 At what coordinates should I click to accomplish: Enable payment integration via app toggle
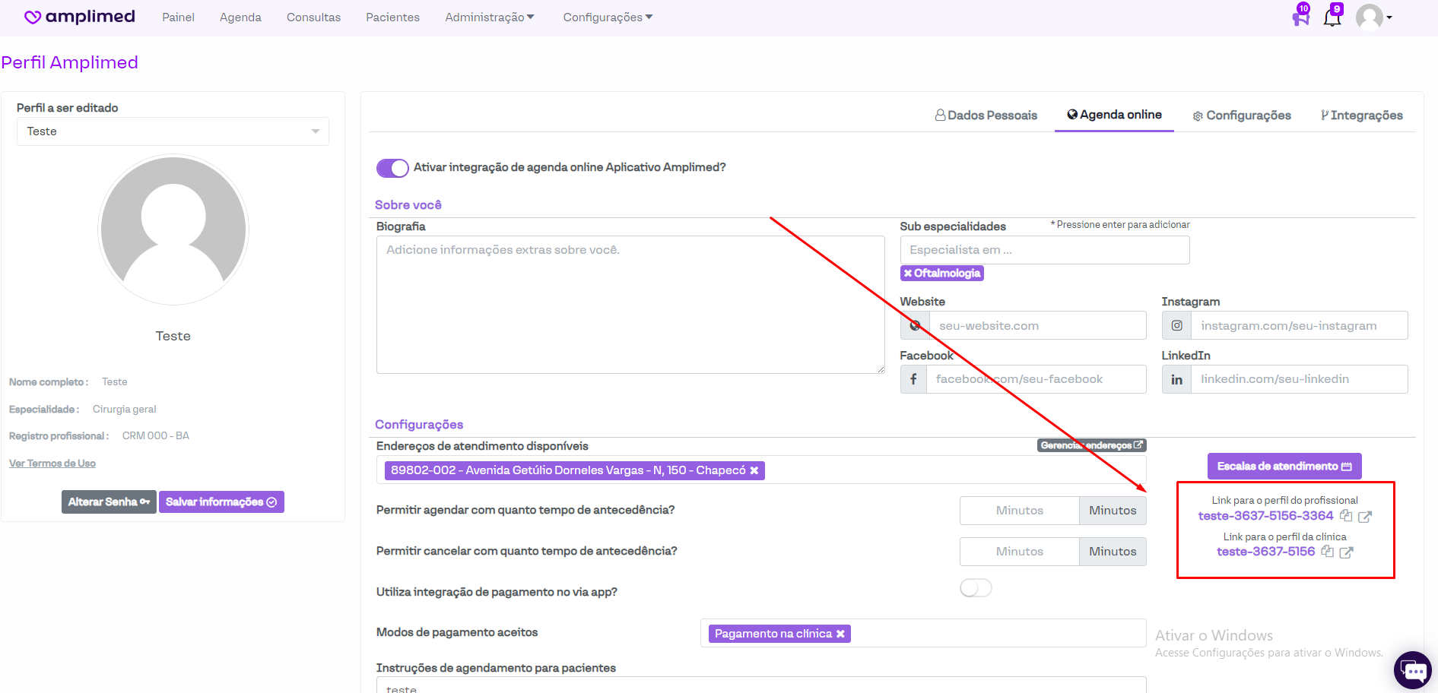click(x=976, y=588)
